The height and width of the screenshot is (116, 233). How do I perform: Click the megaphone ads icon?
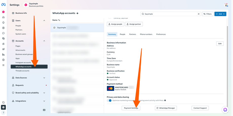[3, 49]
